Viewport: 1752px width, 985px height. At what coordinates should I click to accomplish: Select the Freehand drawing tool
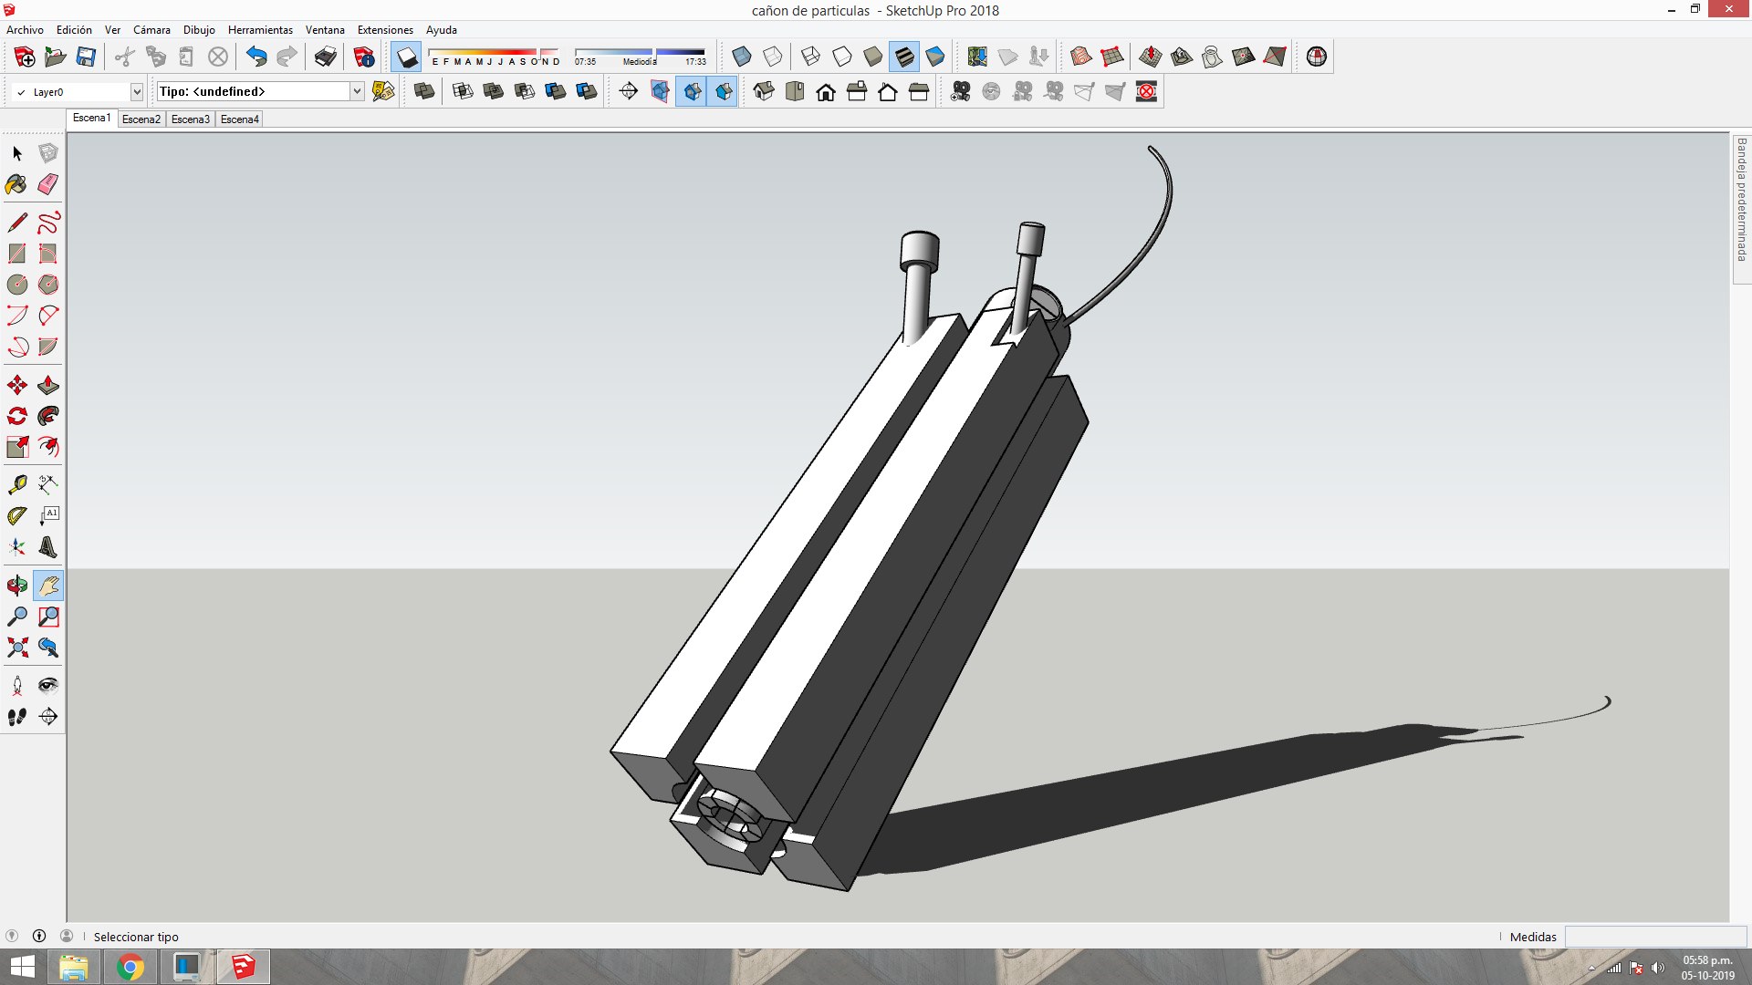[x=48, y=223]
